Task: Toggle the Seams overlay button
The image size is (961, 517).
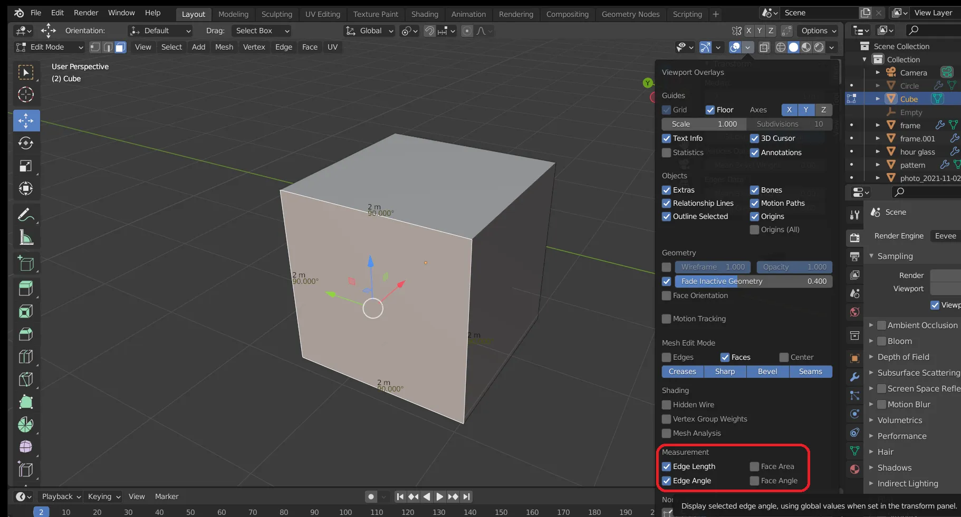Action: pos(810,371)
